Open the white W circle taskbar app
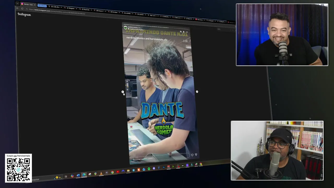The image size is (334, 188). (183, 166)
